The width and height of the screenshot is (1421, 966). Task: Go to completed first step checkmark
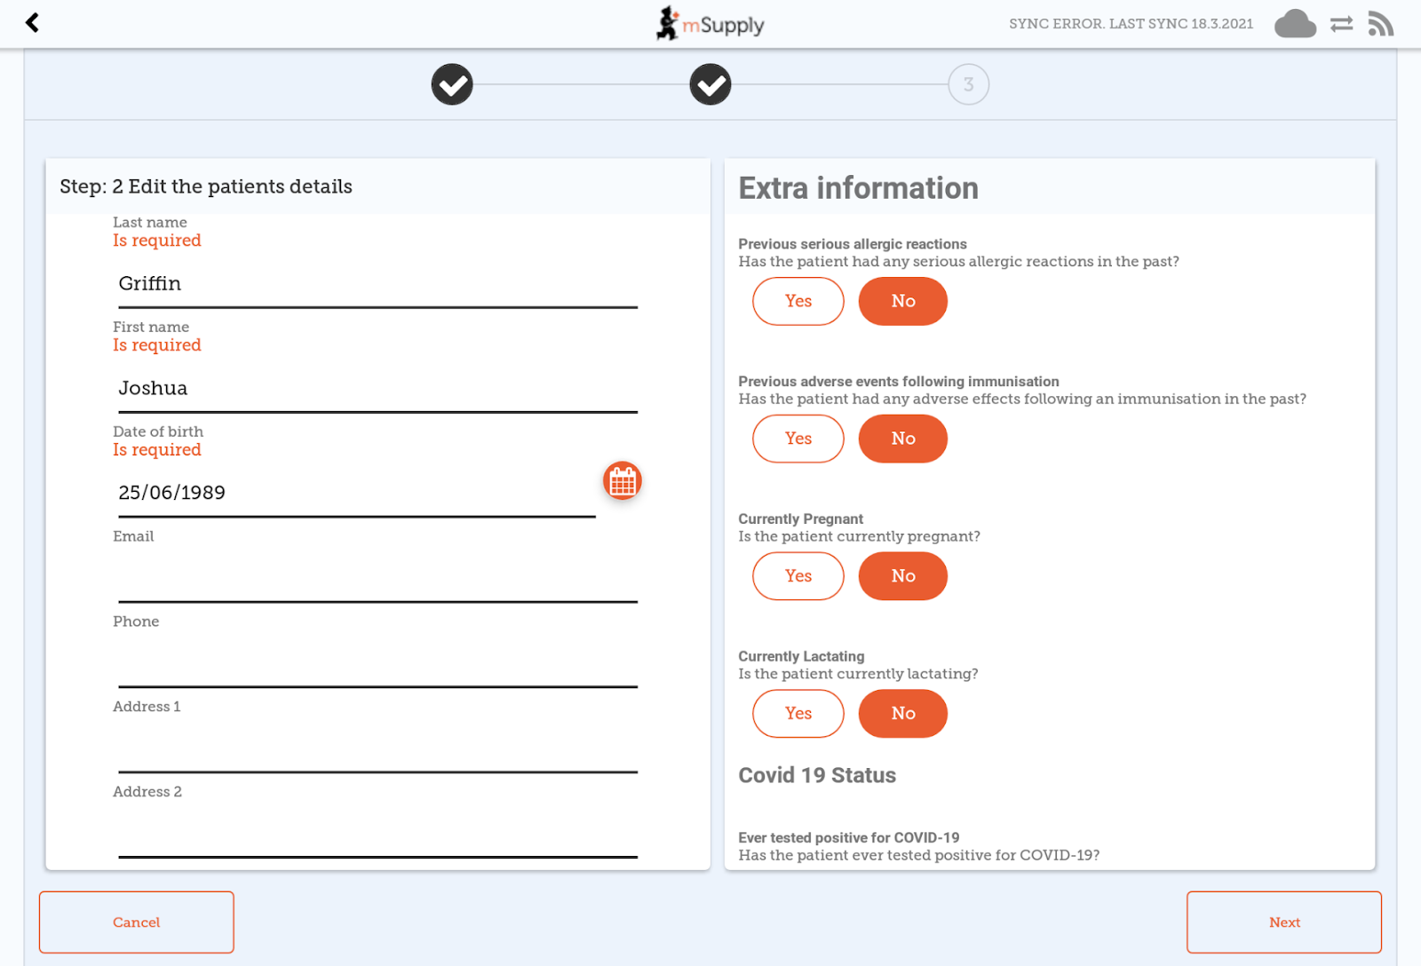pyautogui.click(x=452, y=84)
